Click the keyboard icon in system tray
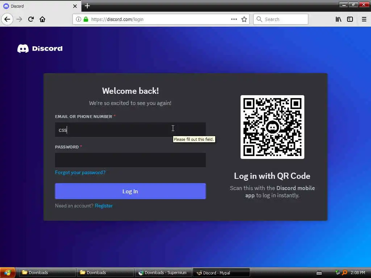This screenshot has height=278, width=371. pyautogui.click(x=319, y=273)
